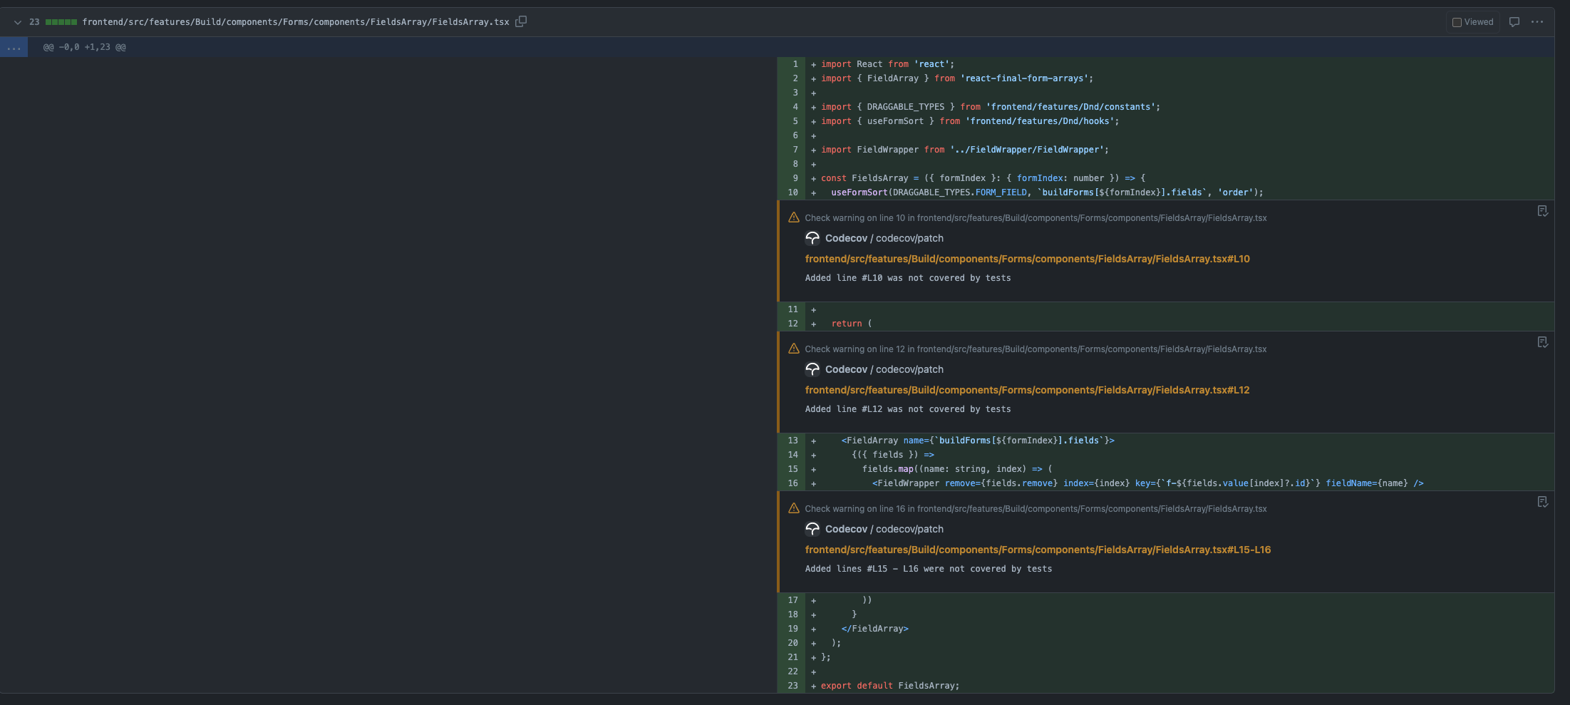Open FieldsArray.tsx#L15-L16 link
This screenshot has width=1570, height=705.
point(1038,550)
